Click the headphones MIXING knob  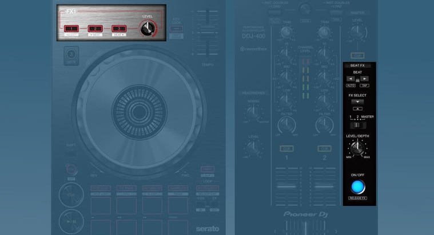click(253, 112)
